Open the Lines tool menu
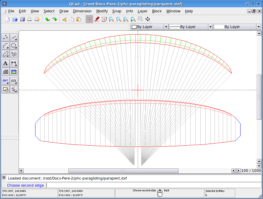263x199 pixels. click(14, 37)
